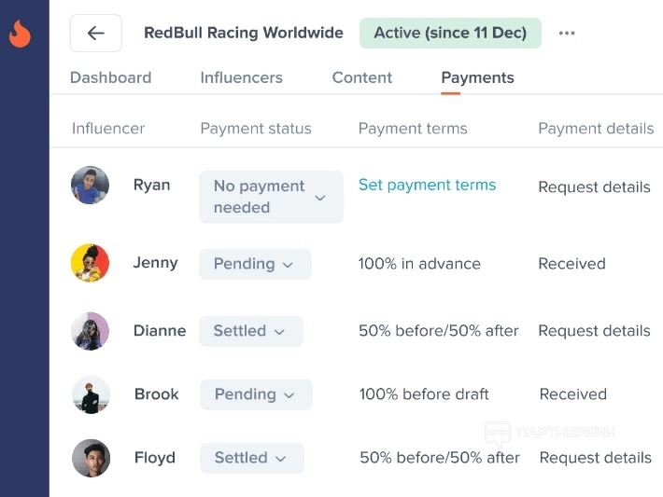Open the Influencers tab
663x497 pixels.
pyautogui.click(x=241, y=78)
